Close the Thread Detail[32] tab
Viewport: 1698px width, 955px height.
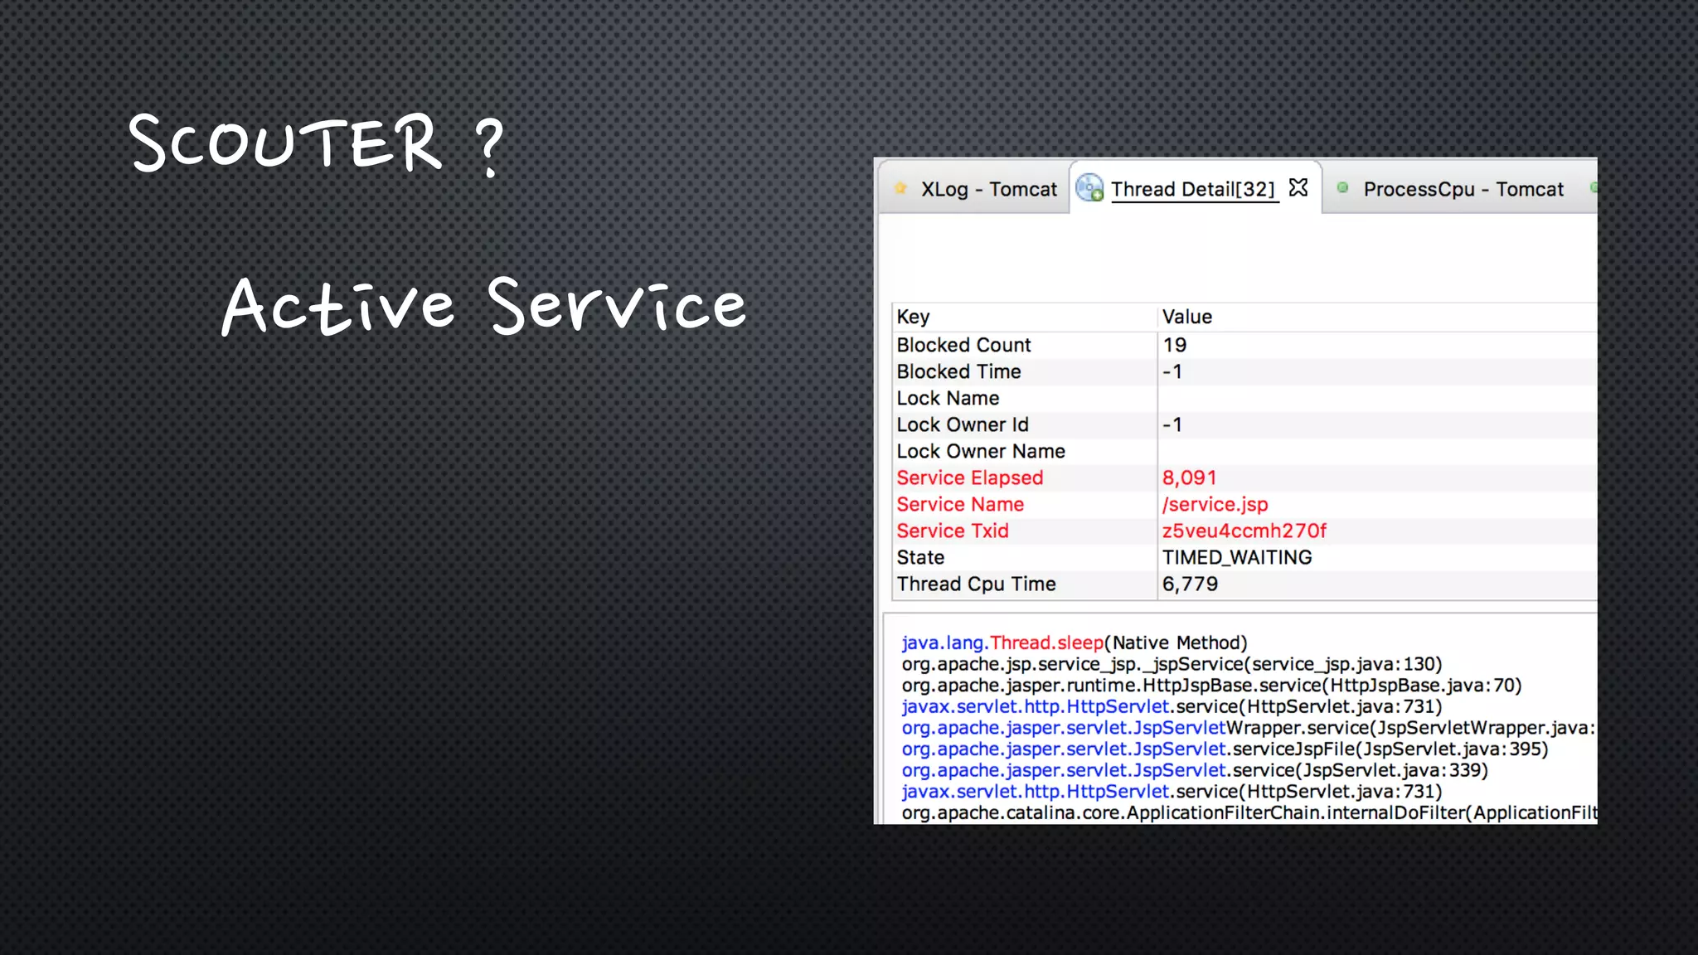tap(1298, 188)
